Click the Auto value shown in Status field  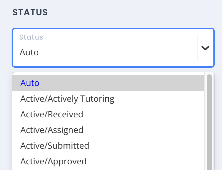[29, 52]
